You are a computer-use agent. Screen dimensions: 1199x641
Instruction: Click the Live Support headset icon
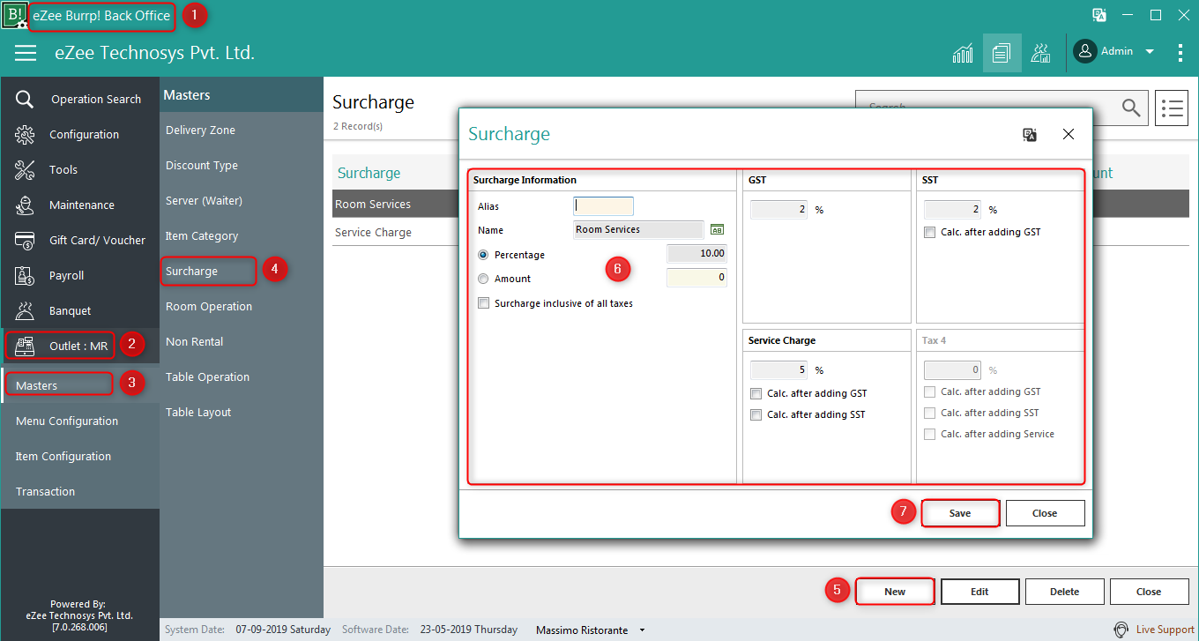tap(1121, 630)
